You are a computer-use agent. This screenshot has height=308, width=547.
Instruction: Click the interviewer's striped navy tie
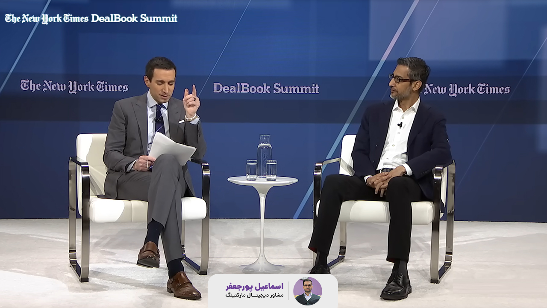click(160, 118)
